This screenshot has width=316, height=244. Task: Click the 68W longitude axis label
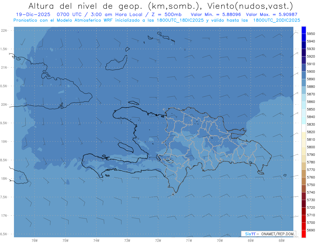click(x=282, y=240)
